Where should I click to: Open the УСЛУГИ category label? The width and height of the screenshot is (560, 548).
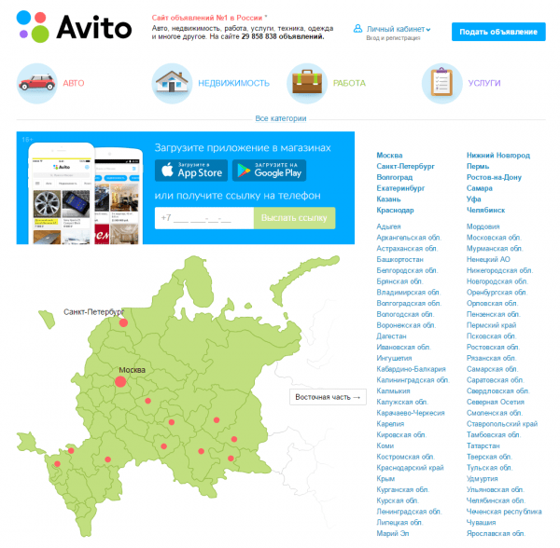(484, 83)
